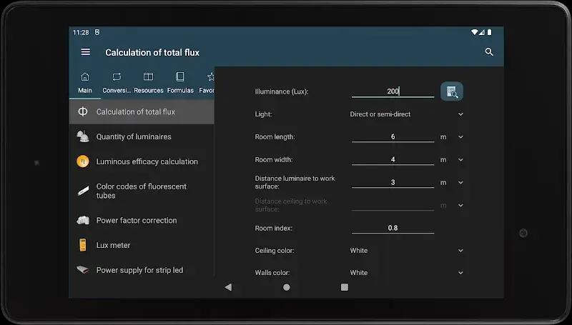Open Luminous efficacy calculation
This screenshot has height=325, width=572.
coord(147,161)
